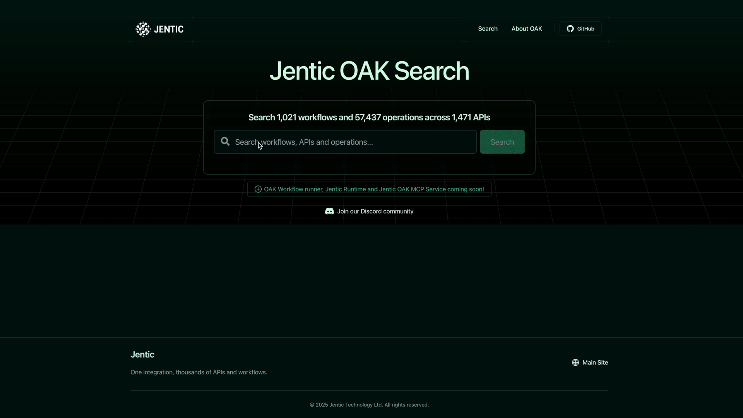
Task: Open the About OAK nav link
Action: [527, 29]
